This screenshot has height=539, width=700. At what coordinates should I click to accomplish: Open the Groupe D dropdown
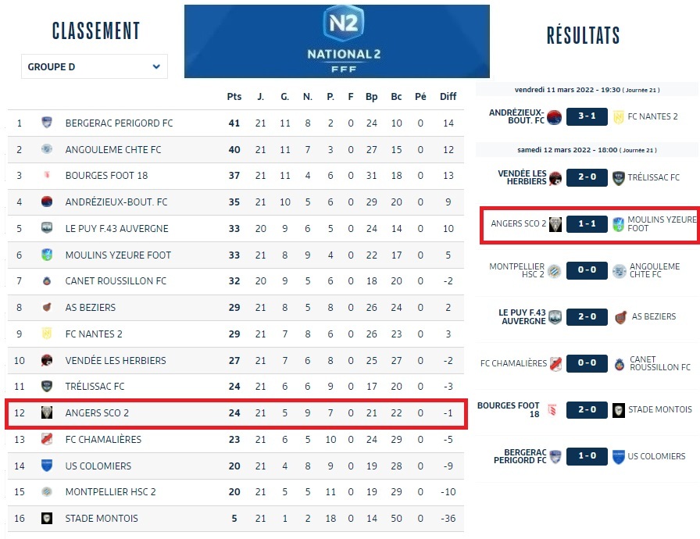point(94,67)
